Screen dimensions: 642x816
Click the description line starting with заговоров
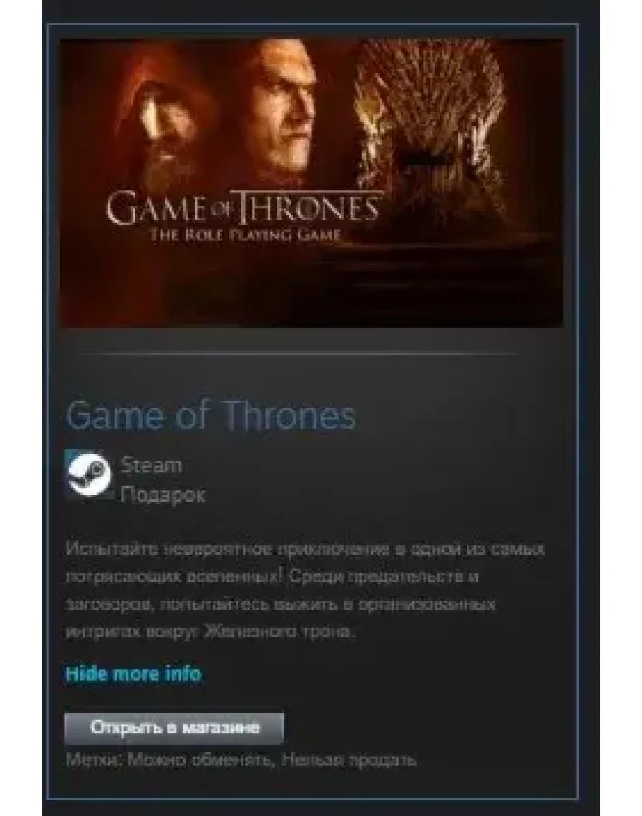pos(281,604)
